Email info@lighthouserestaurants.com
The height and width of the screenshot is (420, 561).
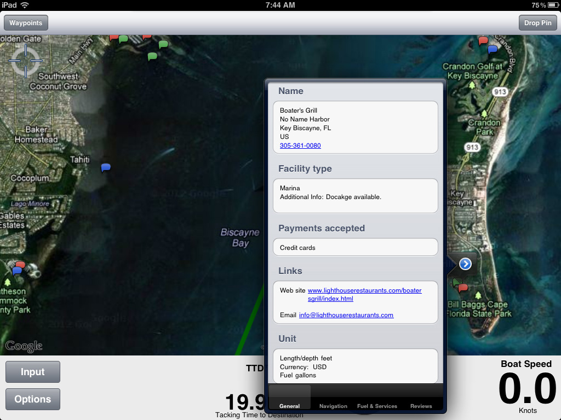coord(346,315)
